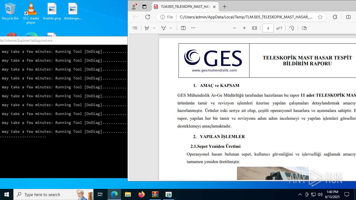Zoom out the PDF
The height and width of the screenshot is (200, 356).
(x=234, y=28)
